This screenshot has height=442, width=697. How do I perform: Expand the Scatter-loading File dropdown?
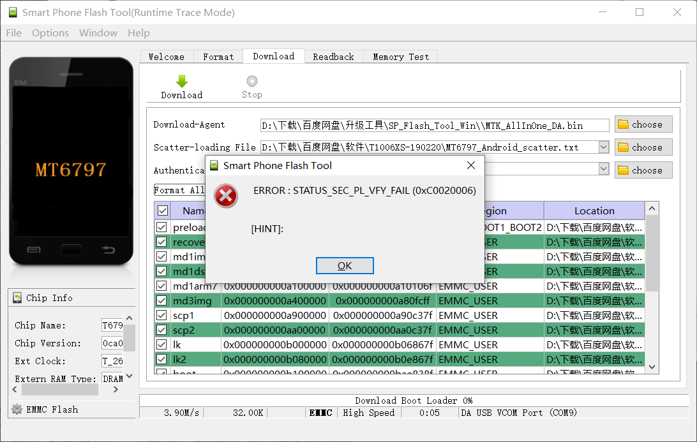pos(603,147)
